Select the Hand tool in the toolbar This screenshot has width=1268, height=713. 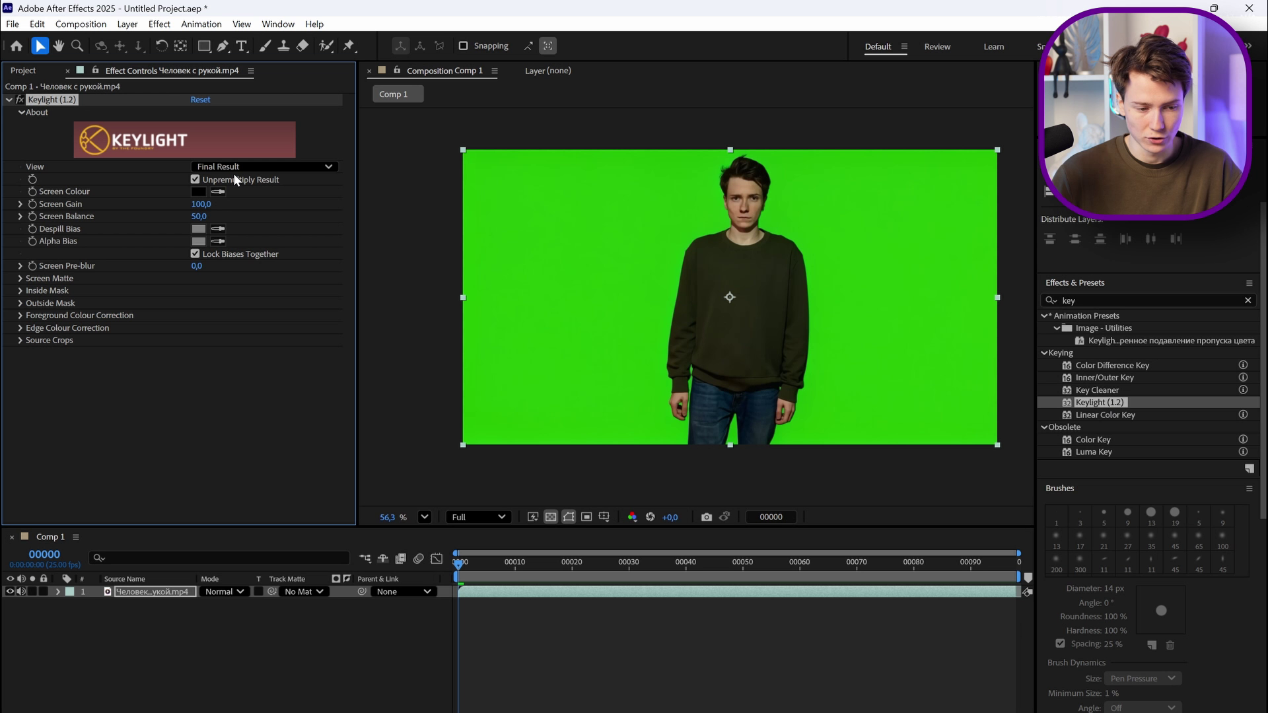pyautogui.click(x=59, y=46)
